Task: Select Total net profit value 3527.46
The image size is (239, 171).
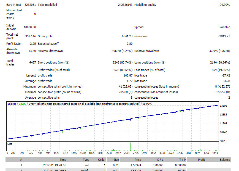Action: [31, 36]
